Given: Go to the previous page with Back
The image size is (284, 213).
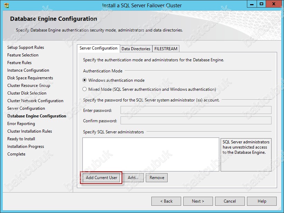Looking at the screenshot, I should pyautogui.click(x=166, y=201).
